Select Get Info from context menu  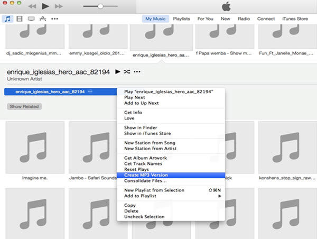point(133,113)
